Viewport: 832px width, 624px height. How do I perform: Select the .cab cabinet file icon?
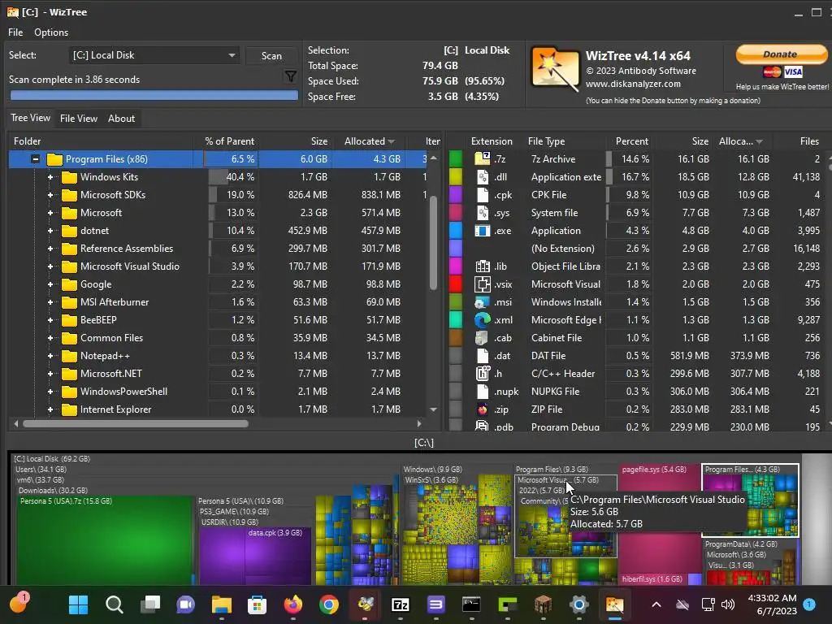point(483,337)
